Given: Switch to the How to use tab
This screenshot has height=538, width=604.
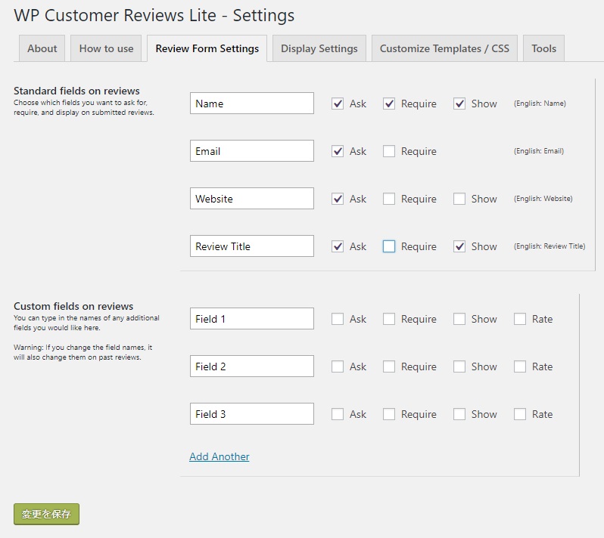Looking at the screenshot, I should point(106,48).
